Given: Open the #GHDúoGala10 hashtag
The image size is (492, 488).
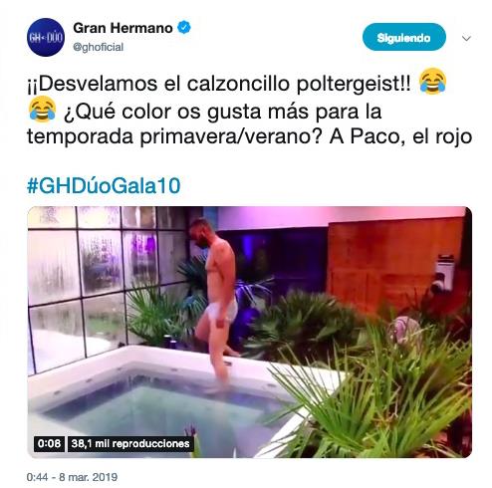Looking at the screenshot, I should pos(104,185).
